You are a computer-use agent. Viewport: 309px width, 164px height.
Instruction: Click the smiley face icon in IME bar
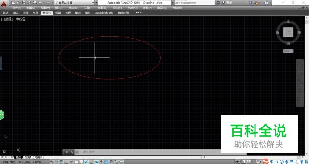(282, 162)
